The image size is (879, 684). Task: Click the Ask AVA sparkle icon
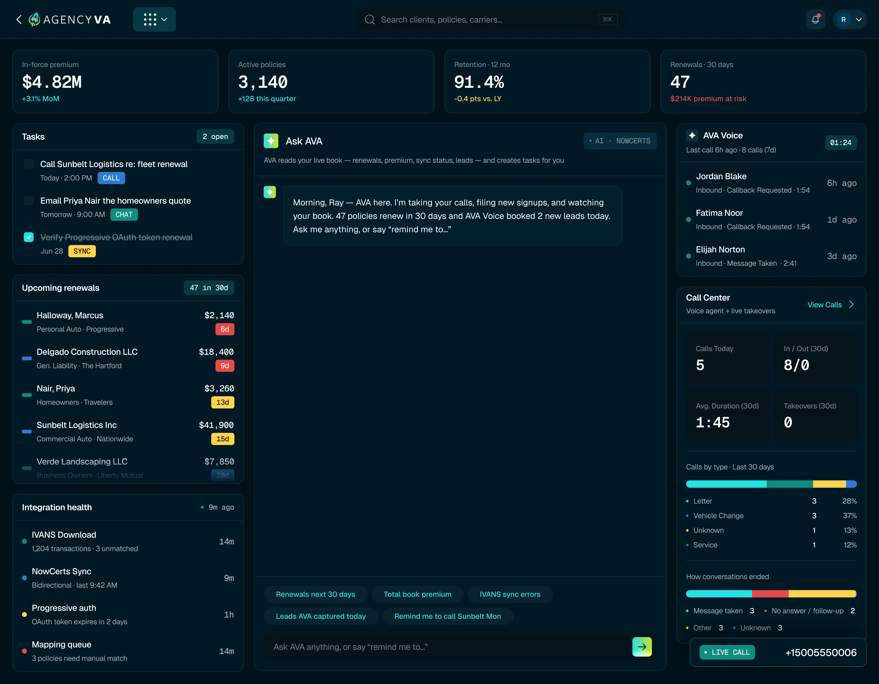click(x=271, y=141)
